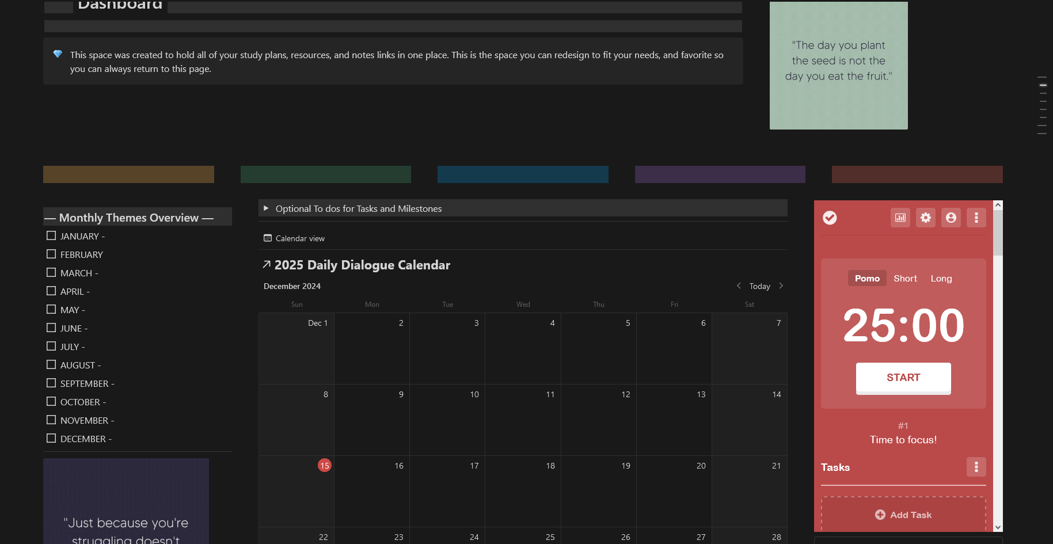Click the blue color bar block

click(523, 174)
